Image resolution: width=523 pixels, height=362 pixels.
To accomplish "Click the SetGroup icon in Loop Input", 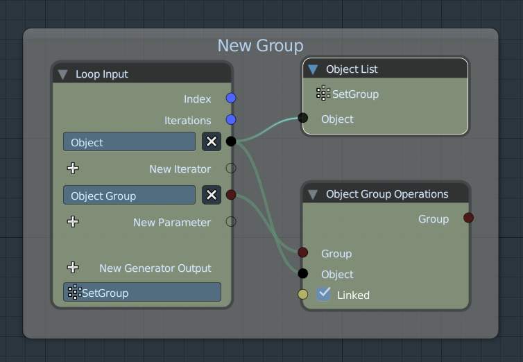I will (x=74, y=293).
